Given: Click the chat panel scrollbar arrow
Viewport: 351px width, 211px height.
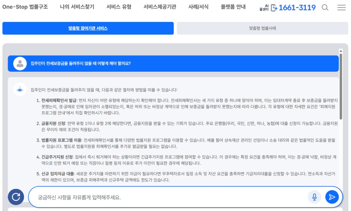Looking at the screenshot, I should click(x=340, y=50).
